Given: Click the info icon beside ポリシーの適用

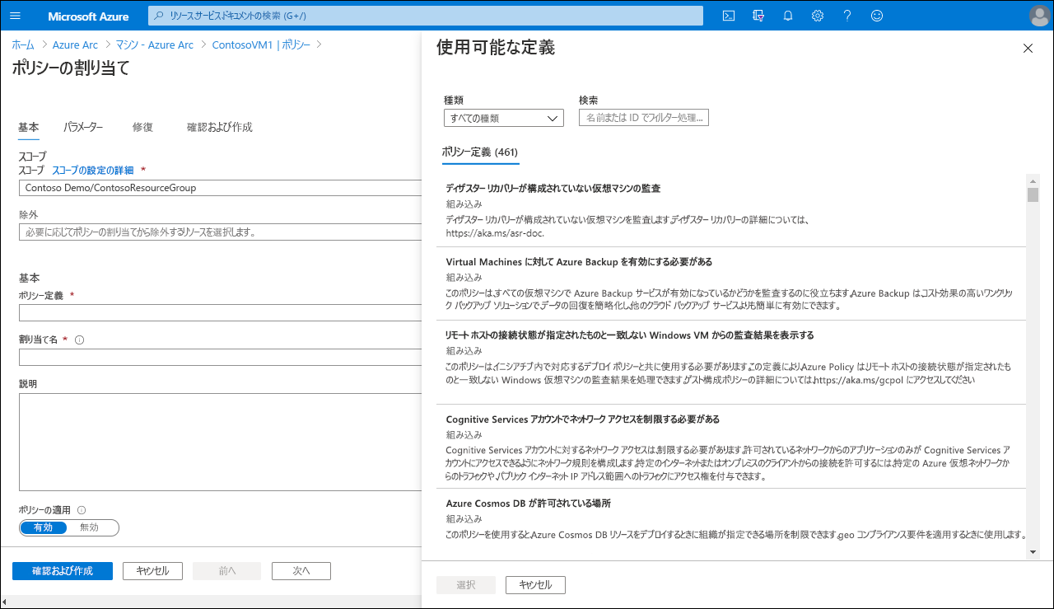Looking at the screenshot, I should [82, 510].
